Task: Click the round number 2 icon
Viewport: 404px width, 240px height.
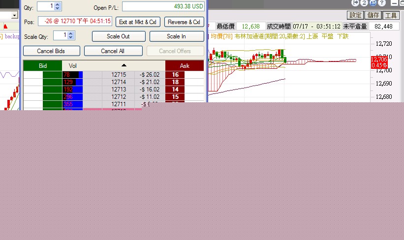Action: point(364,3)
